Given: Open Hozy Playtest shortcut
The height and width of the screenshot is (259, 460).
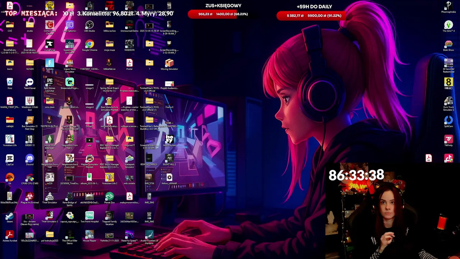Looking at the screenshot, I should coord(169,140).
